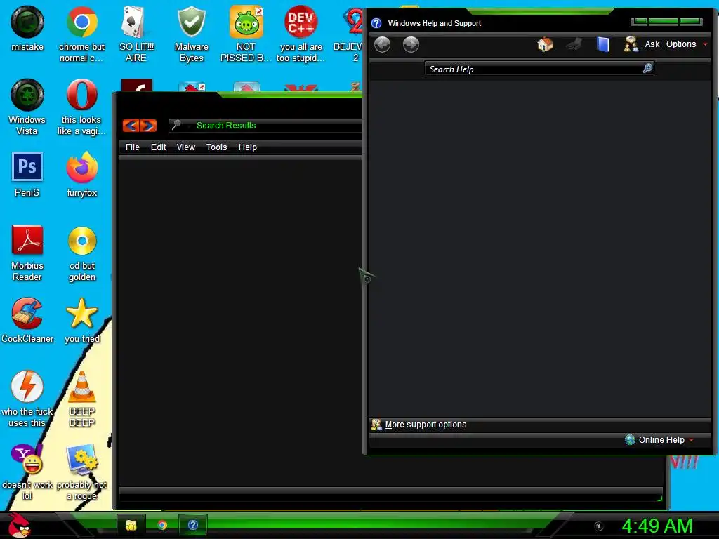Click the Angry Birds Start button

tap(19, 525)
